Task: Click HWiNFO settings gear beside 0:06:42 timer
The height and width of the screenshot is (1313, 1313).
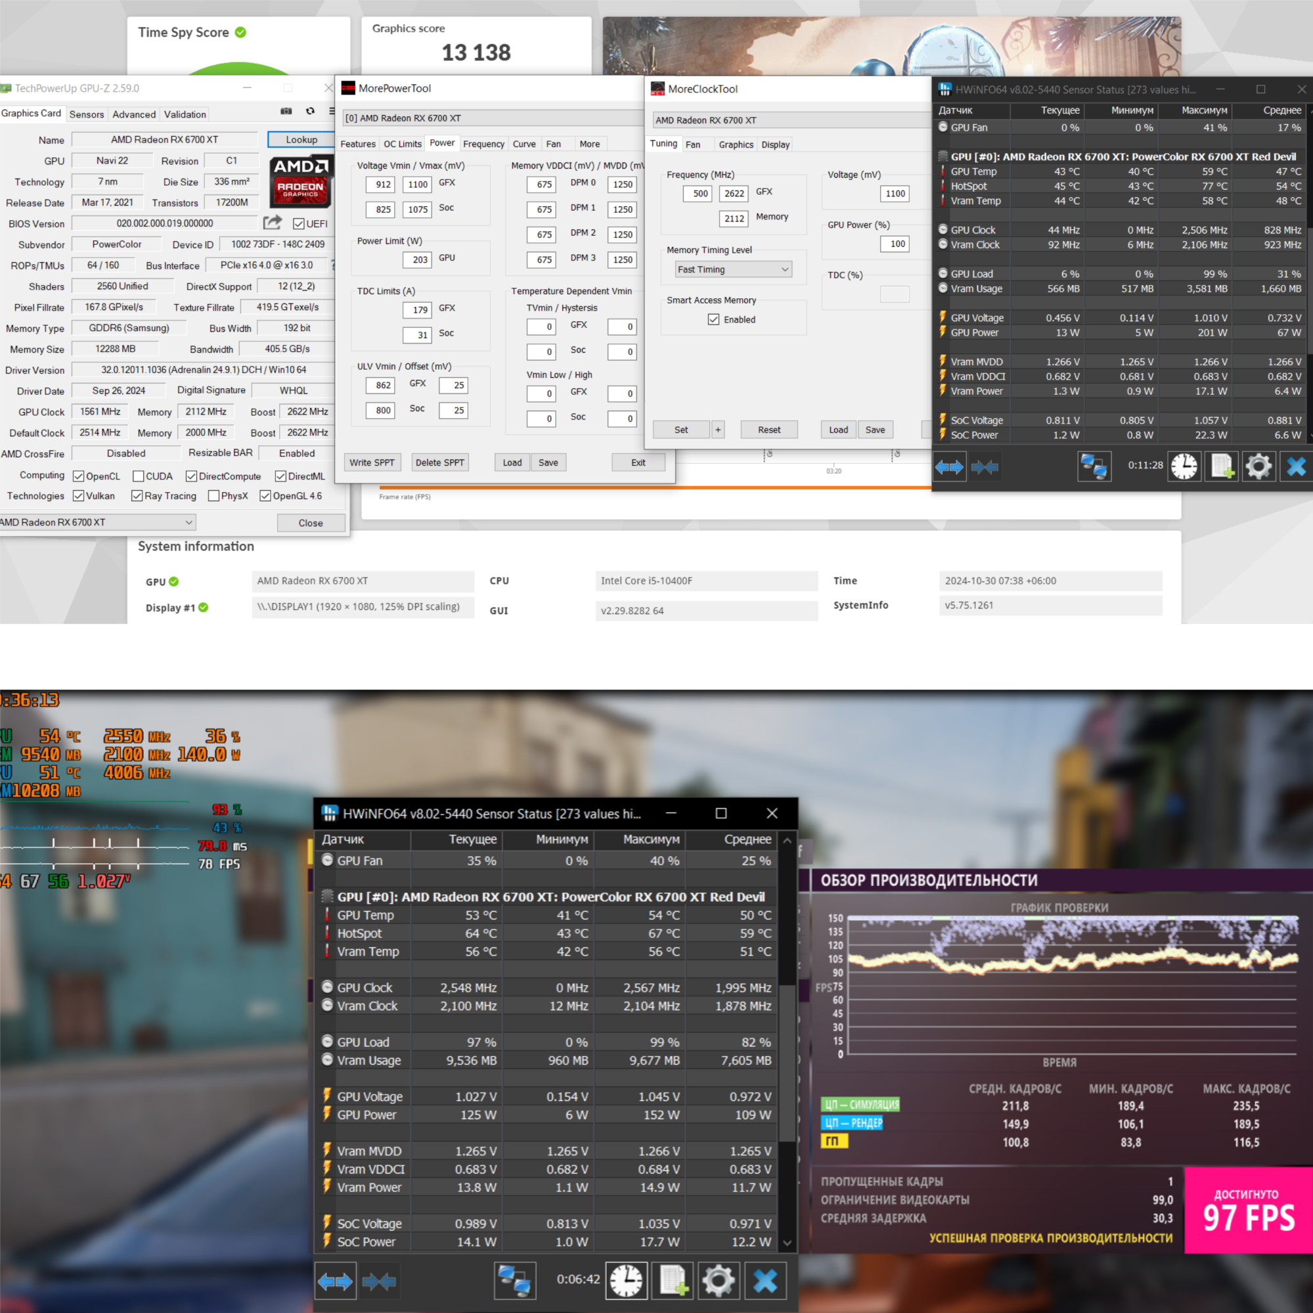Action: (719, 1281)
